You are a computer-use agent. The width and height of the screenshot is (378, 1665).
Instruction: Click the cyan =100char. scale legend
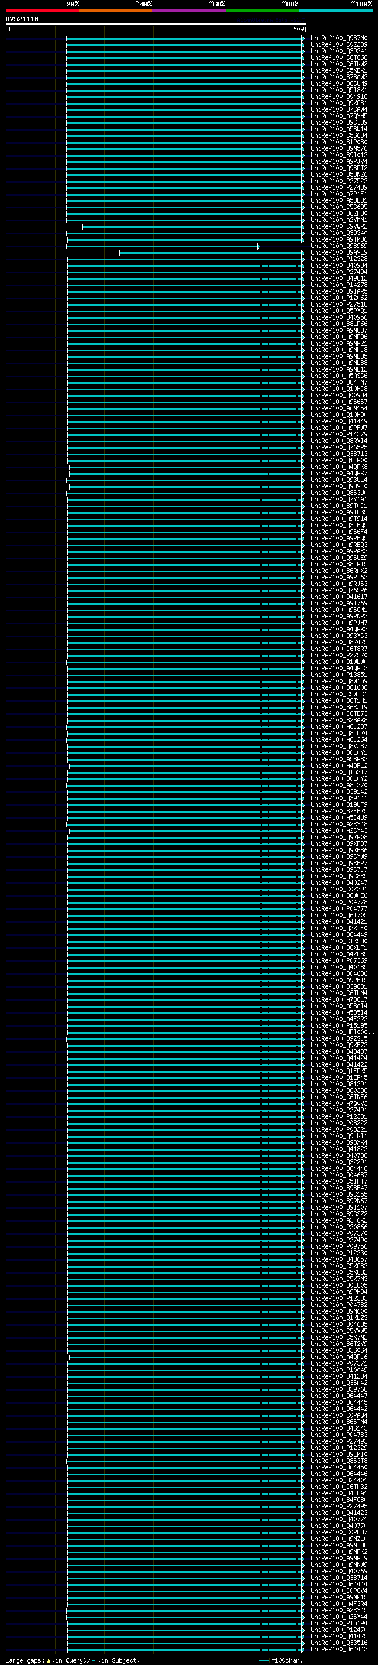(281, 1660)
